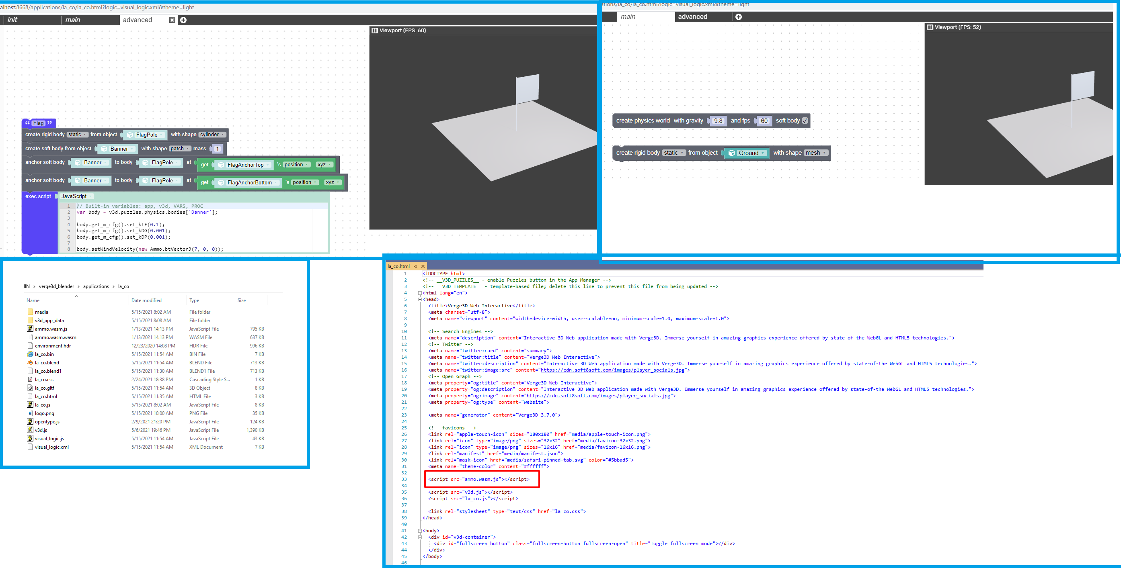Open static dropdown in Ground rigid body block

pos(673,153)
